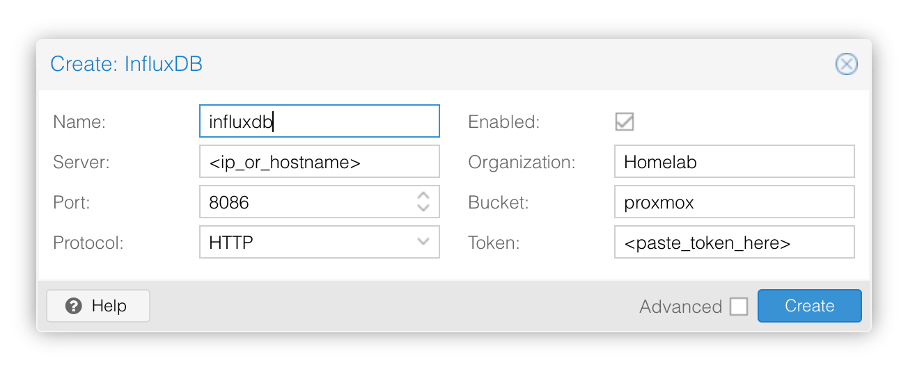Screen dimensions: 908x367
Task: Click the Organization field with Homelab
Action: pyautogui.click(x=734, y=162)
